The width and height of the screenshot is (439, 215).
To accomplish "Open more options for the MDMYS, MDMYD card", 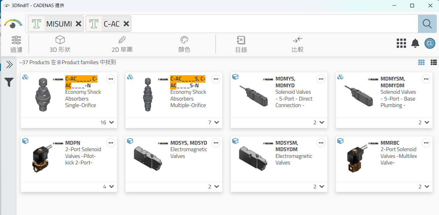I will coord(321,79).
